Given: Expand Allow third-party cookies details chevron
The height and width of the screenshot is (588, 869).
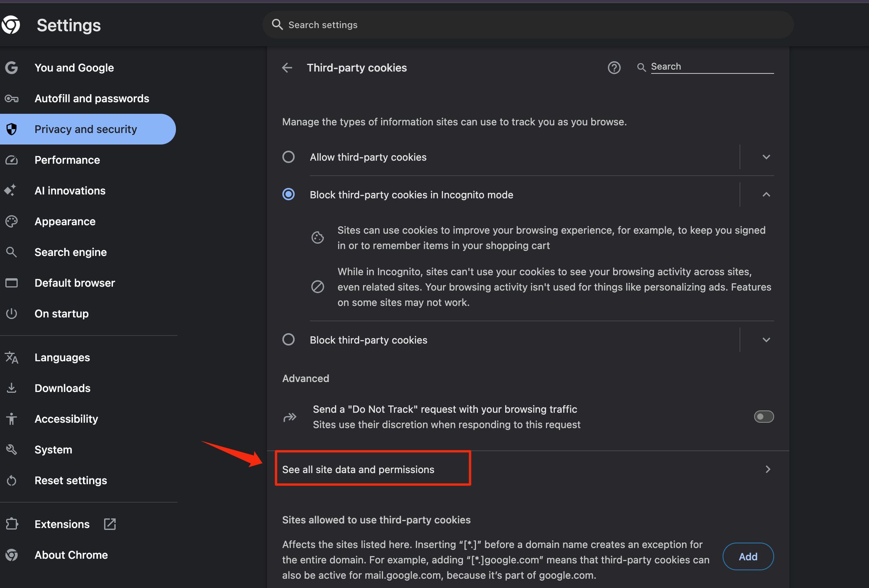Looking at the screenshot, I should [x=766, y=157].
